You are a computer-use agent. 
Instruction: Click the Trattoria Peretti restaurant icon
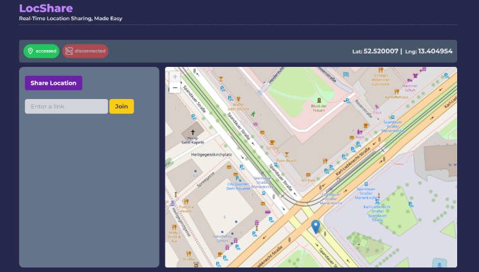[x=186, y=201]
